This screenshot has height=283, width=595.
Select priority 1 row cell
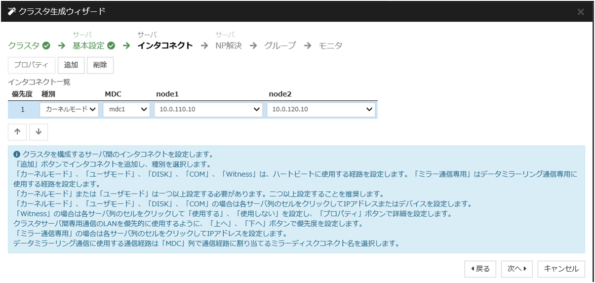tap(22, 110)
